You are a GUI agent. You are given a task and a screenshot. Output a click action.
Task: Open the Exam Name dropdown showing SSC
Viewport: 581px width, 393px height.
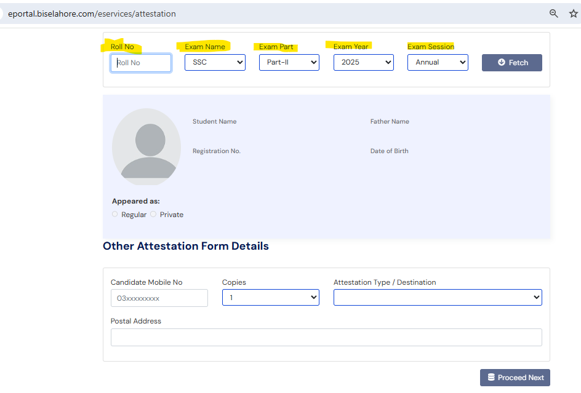pos(215,62)
